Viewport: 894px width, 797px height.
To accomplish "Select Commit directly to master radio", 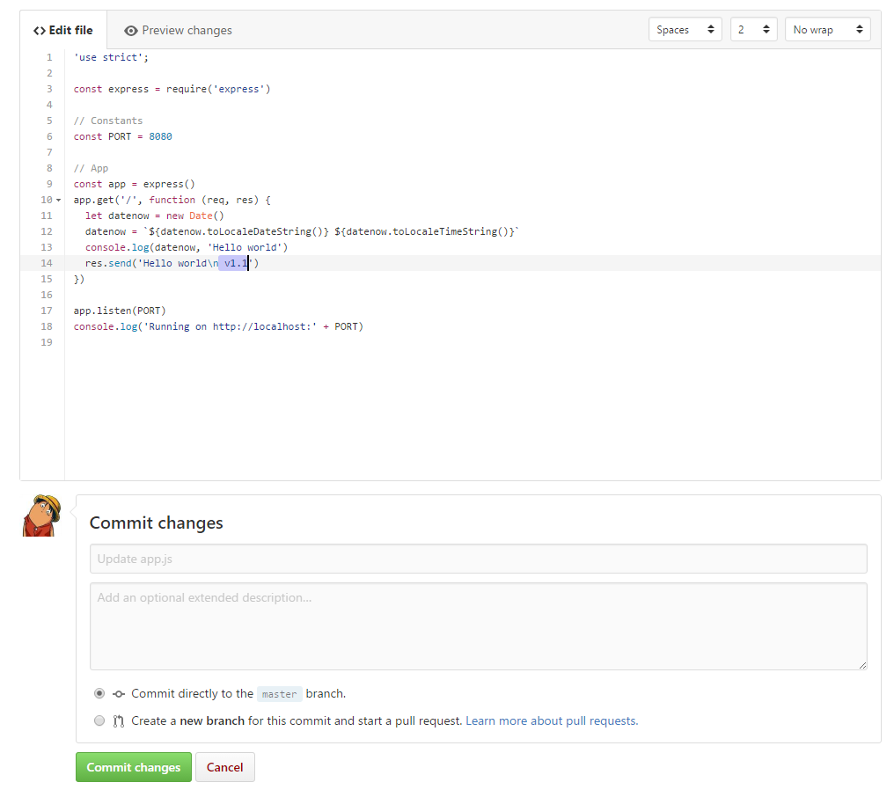I will (x=99, y=693).
